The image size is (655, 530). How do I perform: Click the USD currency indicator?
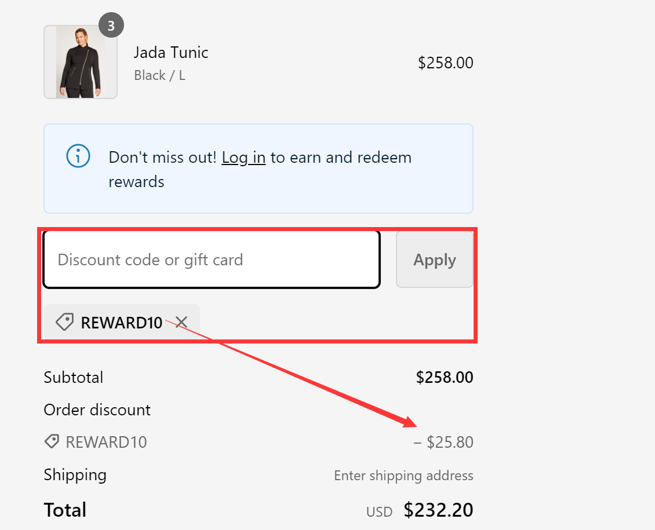(x=379, y=511)
